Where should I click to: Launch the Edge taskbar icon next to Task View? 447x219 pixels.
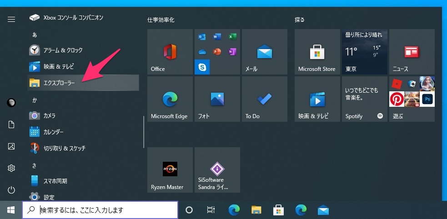pos(234,210)
